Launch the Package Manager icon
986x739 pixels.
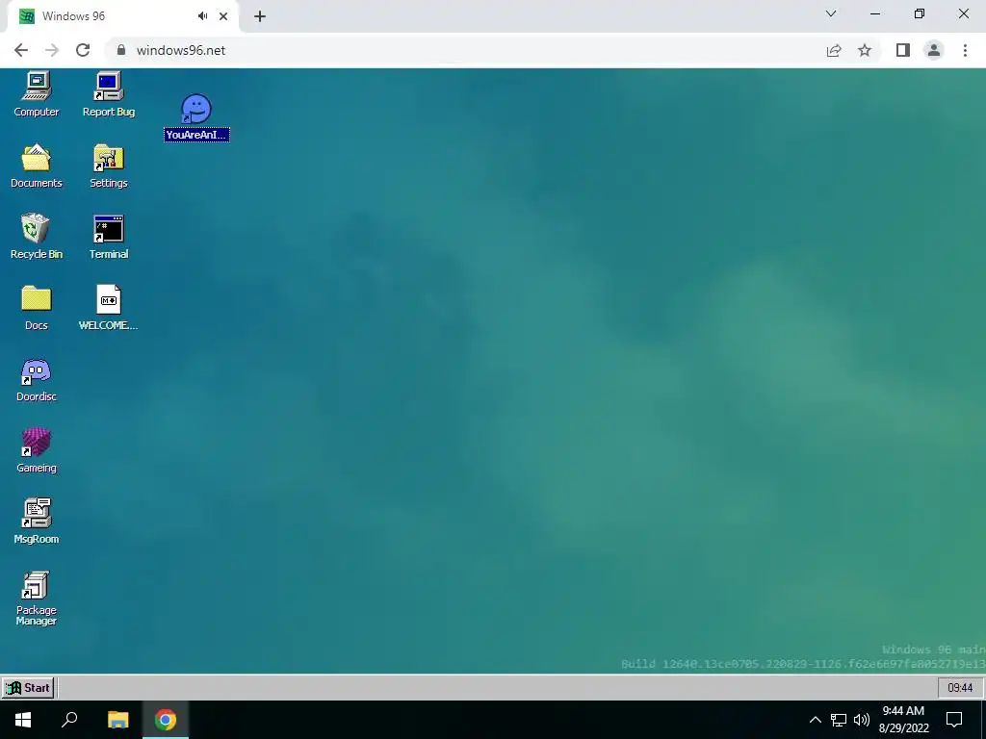click(x=36, y=599)
